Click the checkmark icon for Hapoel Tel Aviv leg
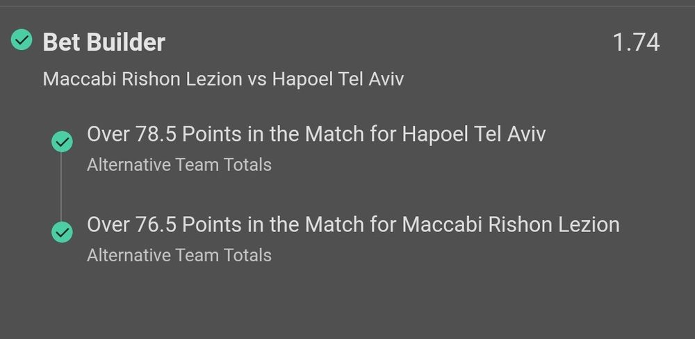 [x=62, y=142]
